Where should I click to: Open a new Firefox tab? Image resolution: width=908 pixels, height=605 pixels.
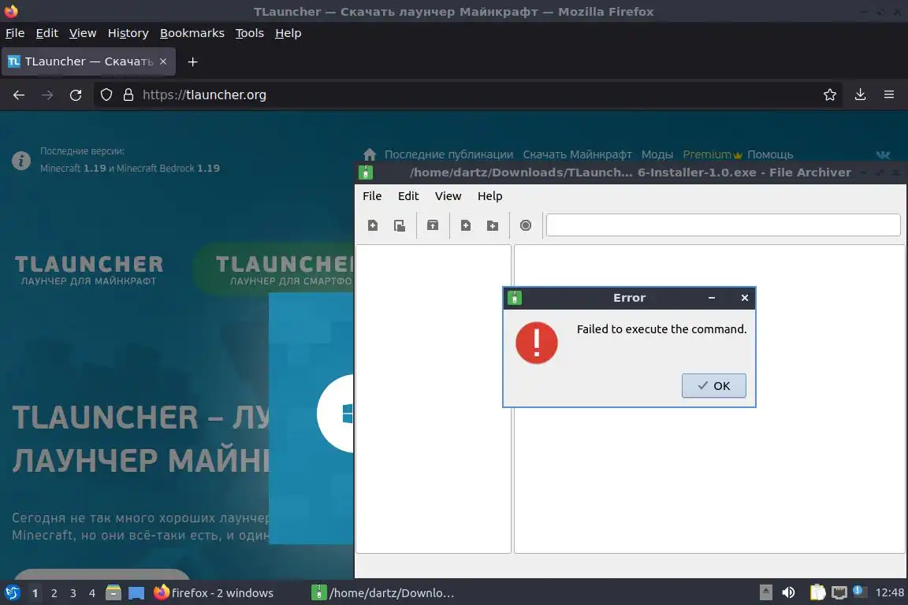[x=193, y=61]
